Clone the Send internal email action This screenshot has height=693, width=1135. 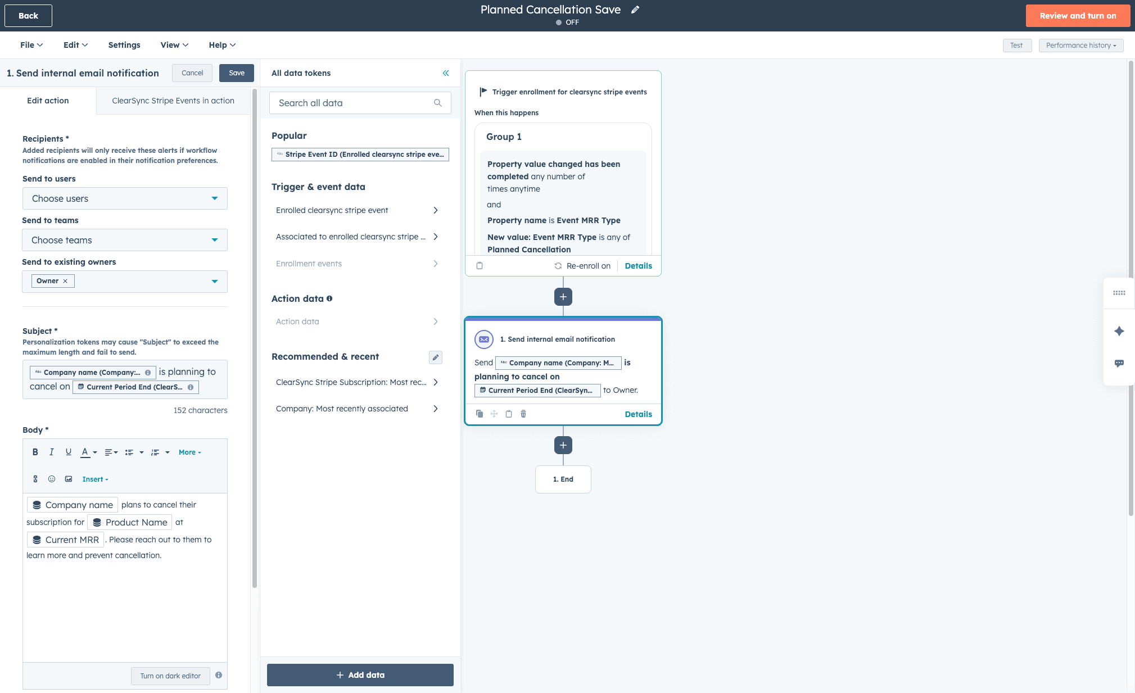[x=480, y=414]
